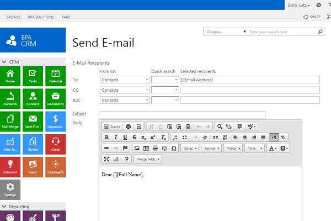The height and width of the screenshot is (221, 331).
Task: Open the Accounts tile
Action: (x=10, y=99)
